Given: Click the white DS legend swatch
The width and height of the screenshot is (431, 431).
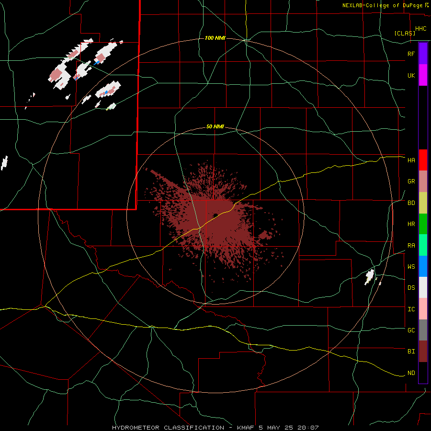Looking at the screenshot, I should click(423, 287).
